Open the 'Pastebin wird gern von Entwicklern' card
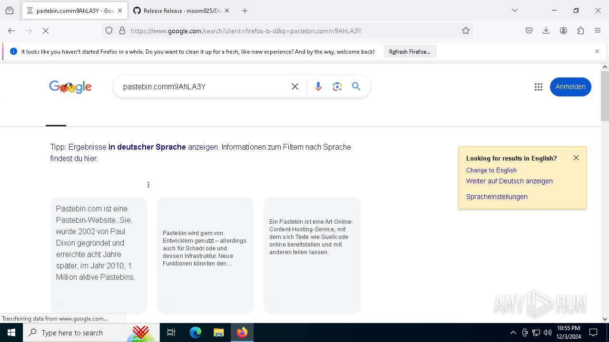Screen dimensions: 609x342 pyautogui.click(x=206, y=256)
